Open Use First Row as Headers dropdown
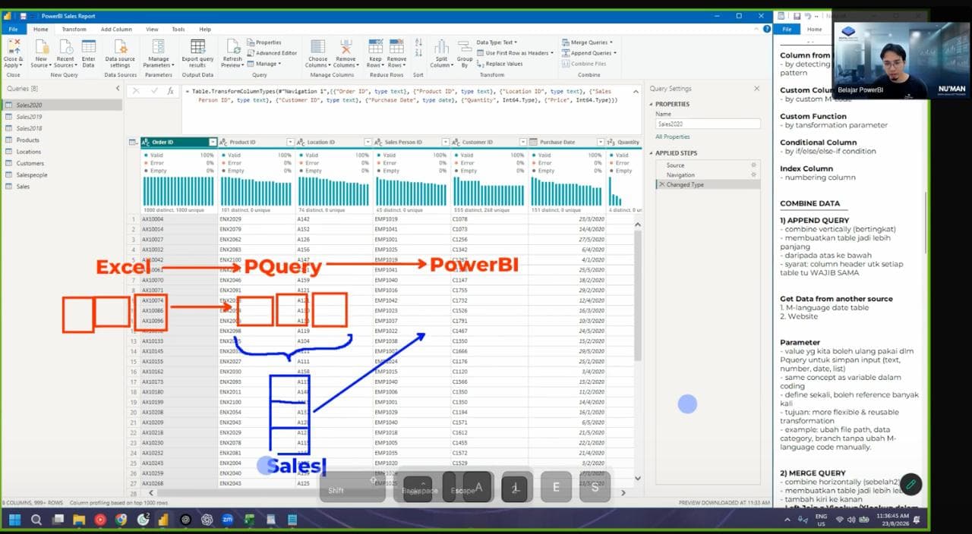Viewport: 972px width, 534px height. point(515,53)
